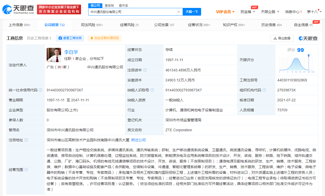The image size is (325, 196).
Task: Switch to the 司法风险 tab
Action: (92, 25)
